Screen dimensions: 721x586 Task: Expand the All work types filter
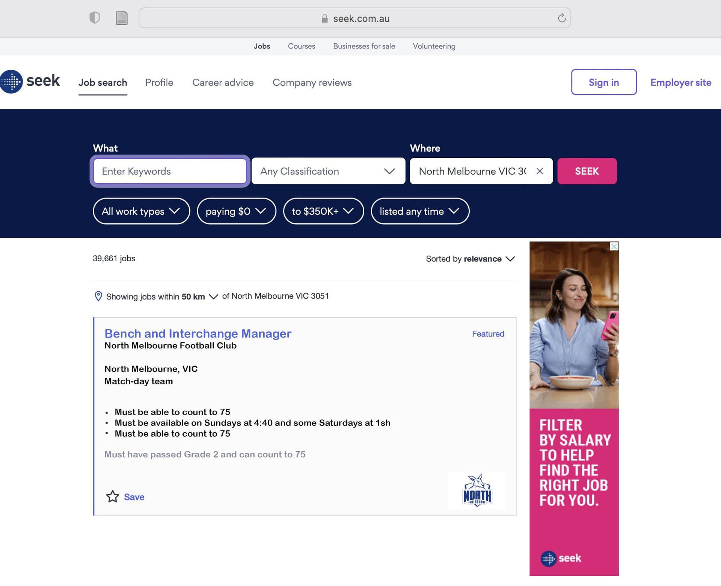(141, 211)
